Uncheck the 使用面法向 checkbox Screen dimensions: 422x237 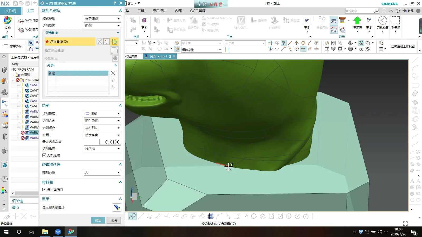44,190
